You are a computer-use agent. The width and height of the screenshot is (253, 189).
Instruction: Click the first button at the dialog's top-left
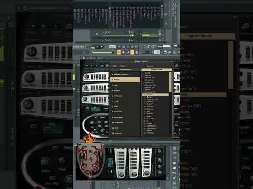114,66
